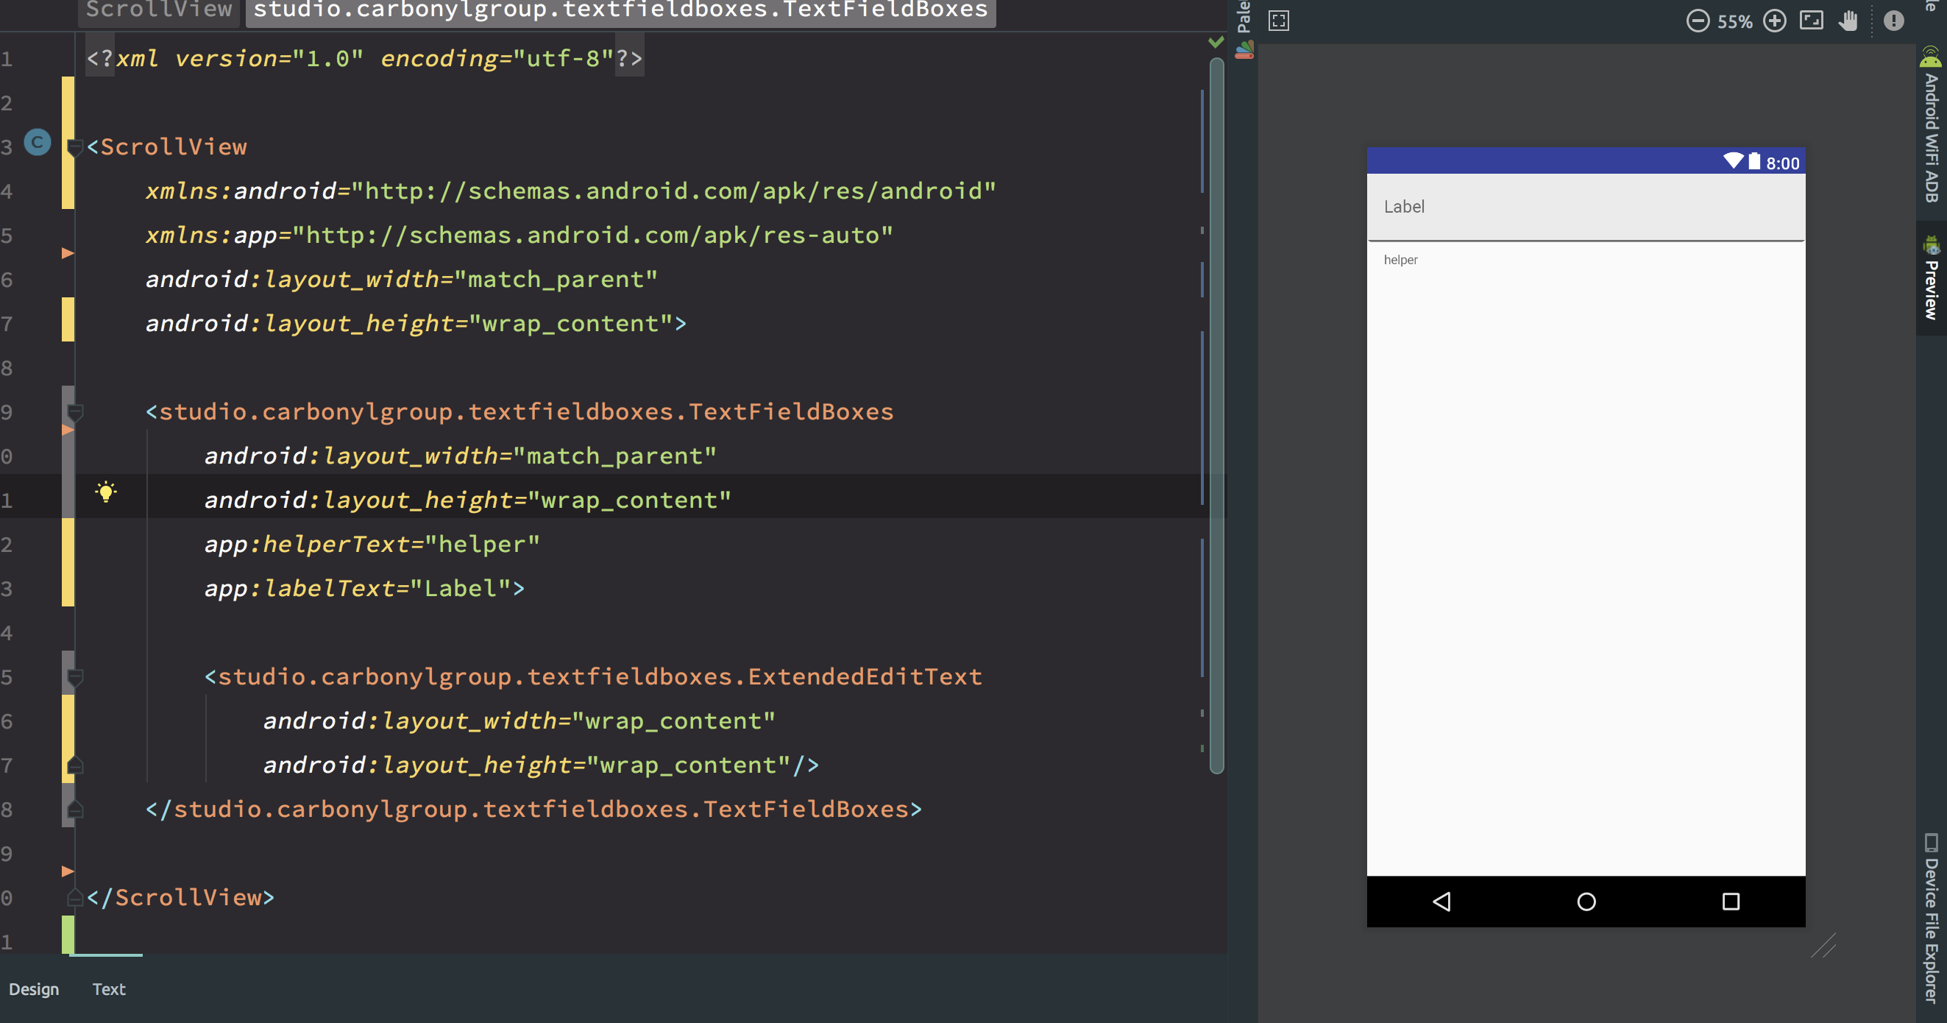The height and width of the screenshot is (1023, 1947).
Task: Open the editor color scheme swatch icon
Action: coord(1246,49)
